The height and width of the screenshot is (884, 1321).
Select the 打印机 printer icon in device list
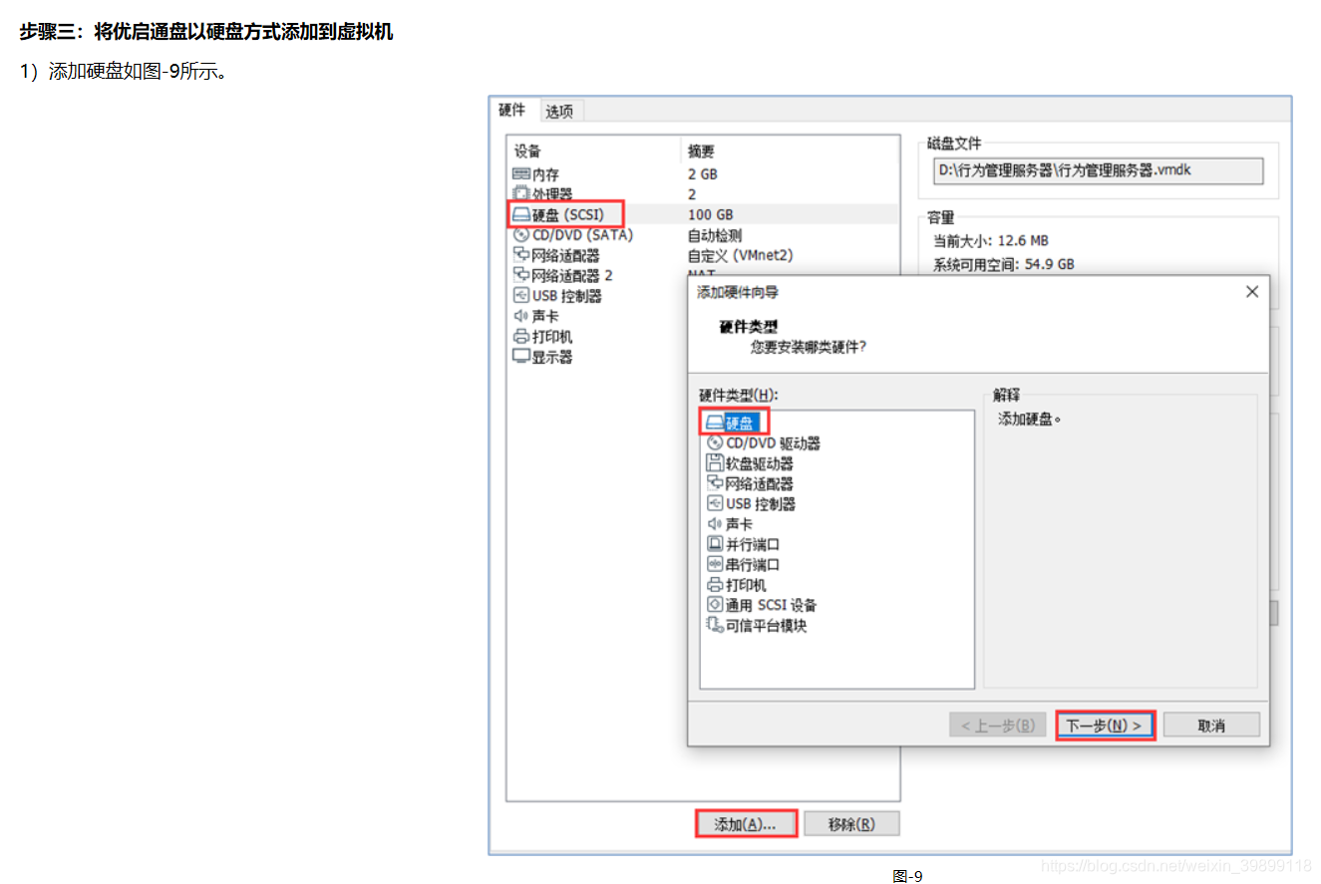(x=521, y=337)
